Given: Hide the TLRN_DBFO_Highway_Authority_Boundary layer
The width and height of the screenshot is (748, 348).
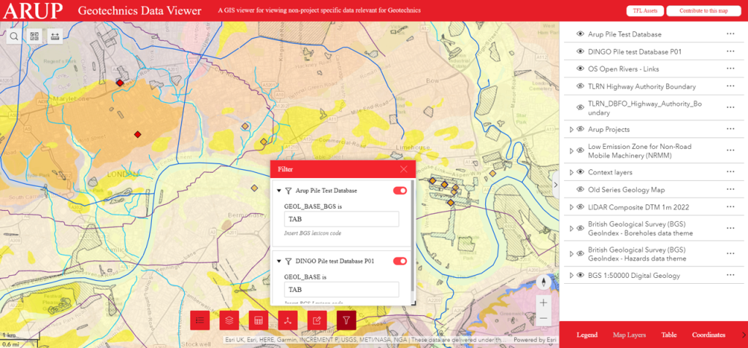Looking at the screenshot, I should point(580,108).
